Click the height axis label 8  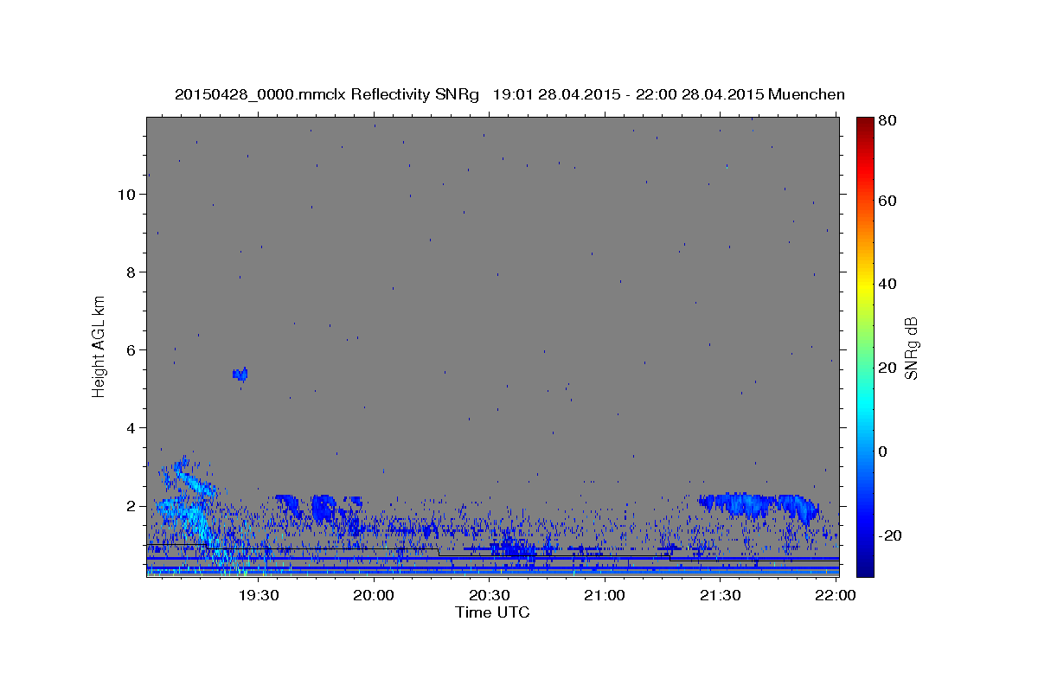coord(132,272)
